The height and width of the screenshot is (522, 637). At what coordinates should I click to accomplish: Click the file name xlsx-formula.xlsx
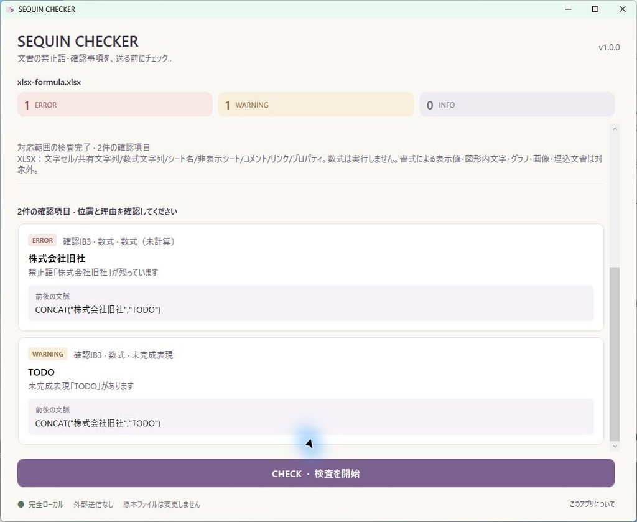(x=49, y=82)
